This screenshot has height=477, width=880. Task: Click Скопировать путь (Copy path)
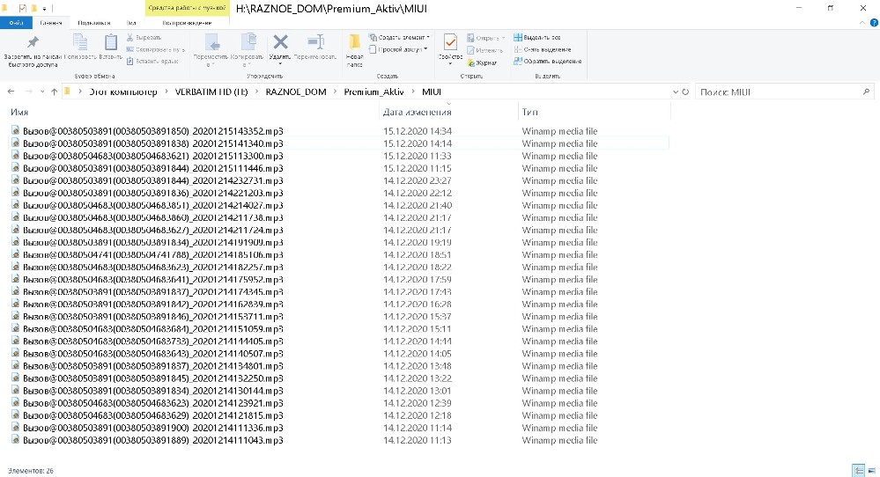pyautogui.click(x=155, y=49)
